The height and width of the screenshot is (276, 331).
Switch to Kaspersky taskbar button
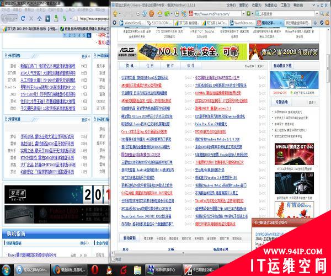click(x=200, y=270)
